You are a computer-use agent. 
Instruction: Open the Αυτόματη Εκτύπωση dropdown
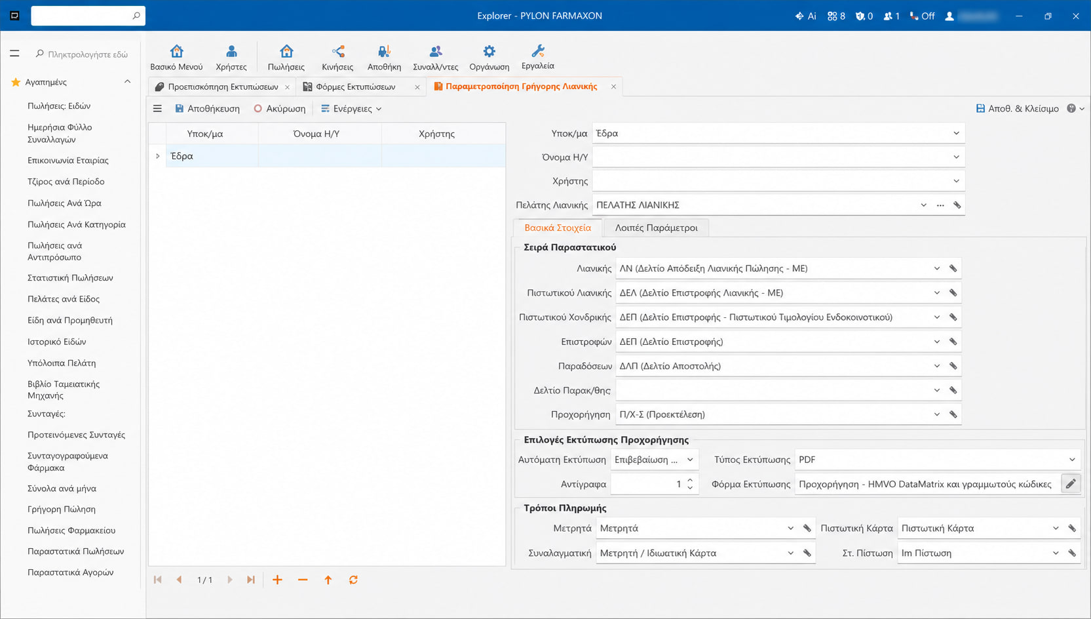690,460
